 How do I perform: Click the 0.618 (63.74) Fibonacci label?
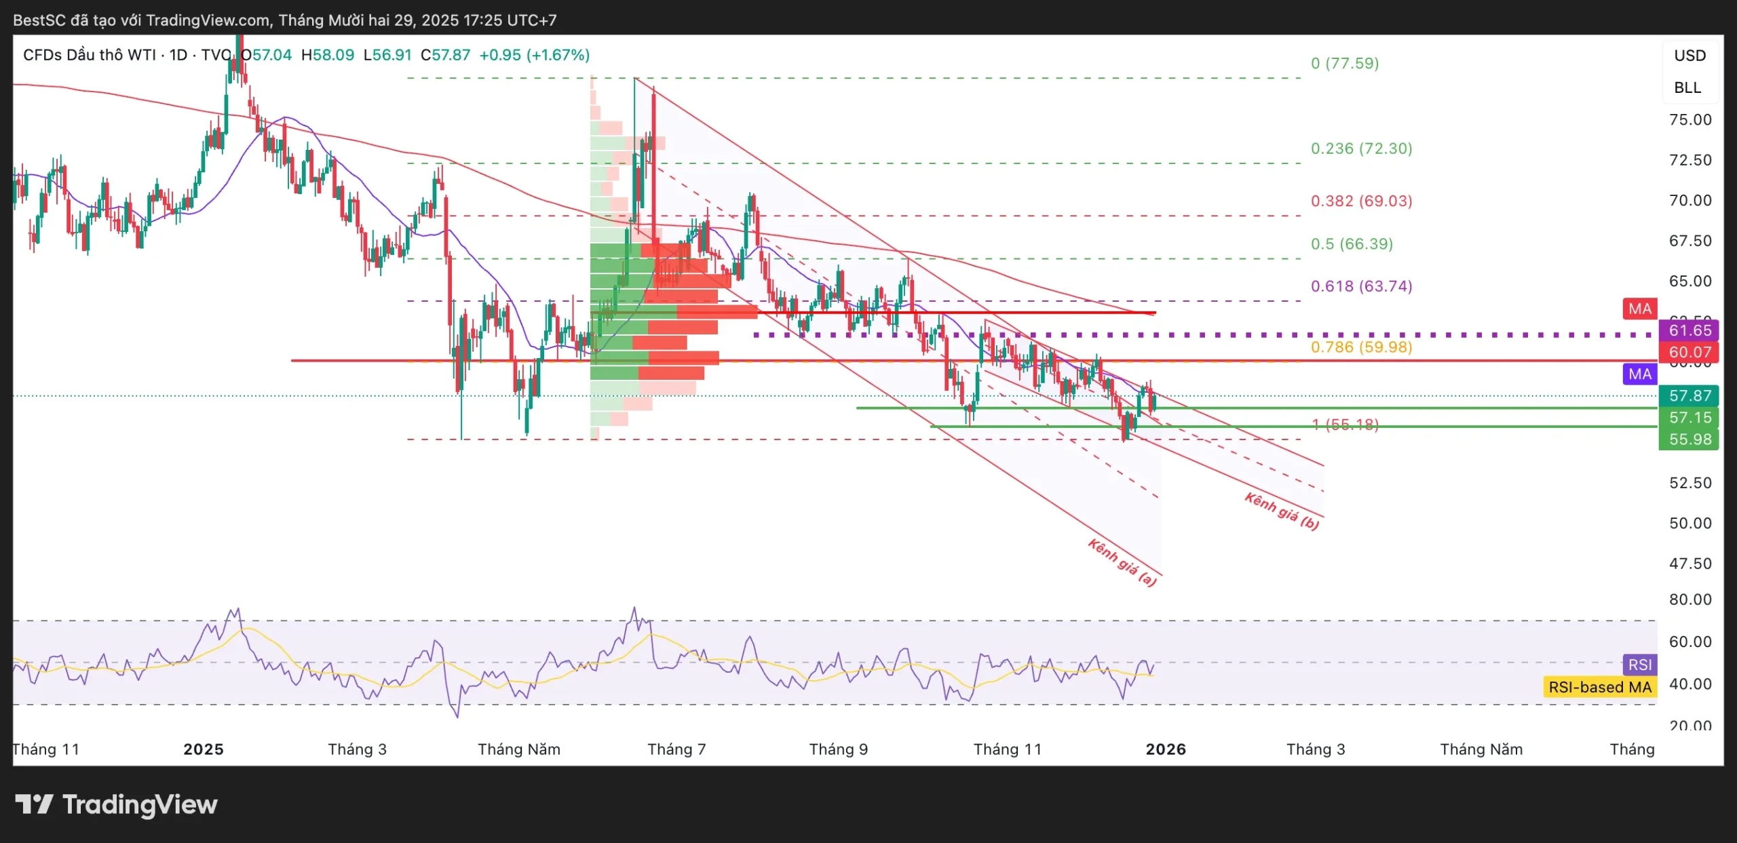tap(1361, 286)
